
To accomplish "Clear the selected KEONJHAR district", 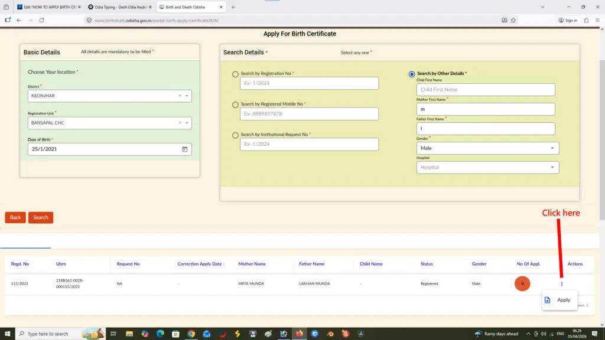I will coord(180,96).
